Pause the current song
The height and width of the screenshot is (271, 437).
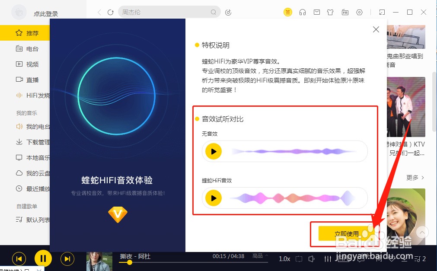[43, 258]
